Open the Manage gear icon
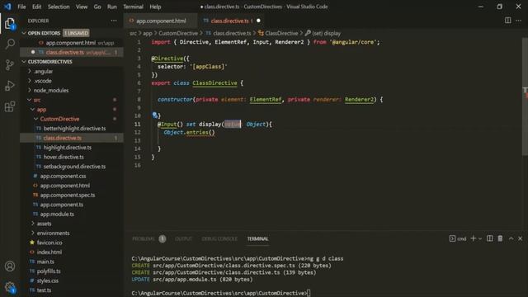Screen dimensions: 528x297 click(10, 287)
